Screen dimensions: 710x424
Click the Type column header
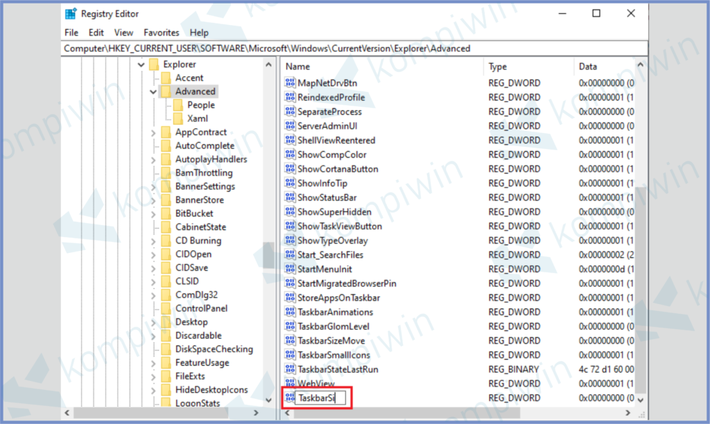pos(527,67)
